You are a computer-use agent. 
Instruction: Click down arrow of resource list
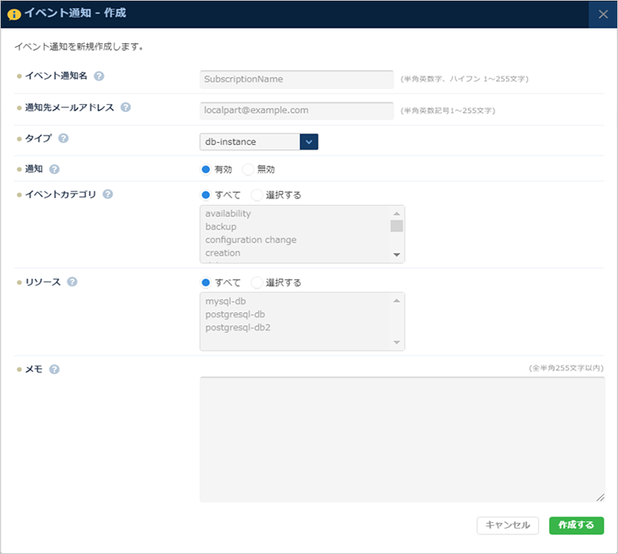coord(396,342)
